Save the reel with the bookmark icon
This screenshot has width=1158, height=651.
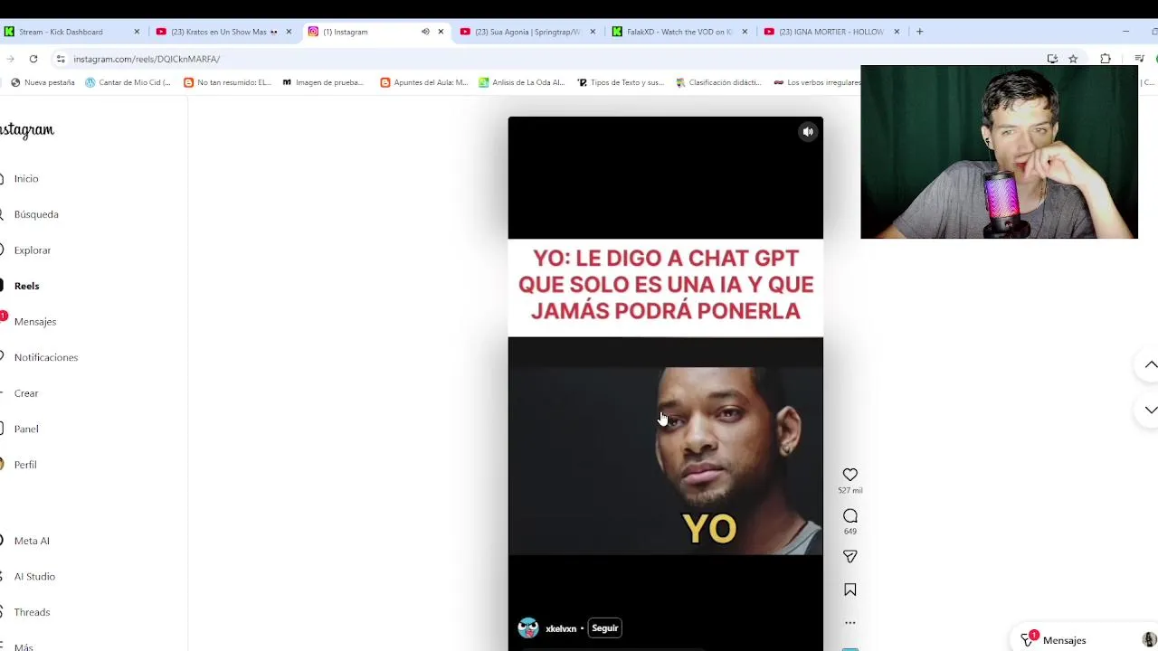pos(850,590)
